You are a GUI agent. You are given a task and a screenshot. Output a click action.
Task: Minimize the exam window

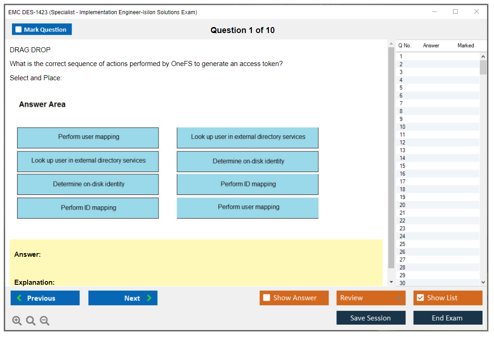(435, 12)
